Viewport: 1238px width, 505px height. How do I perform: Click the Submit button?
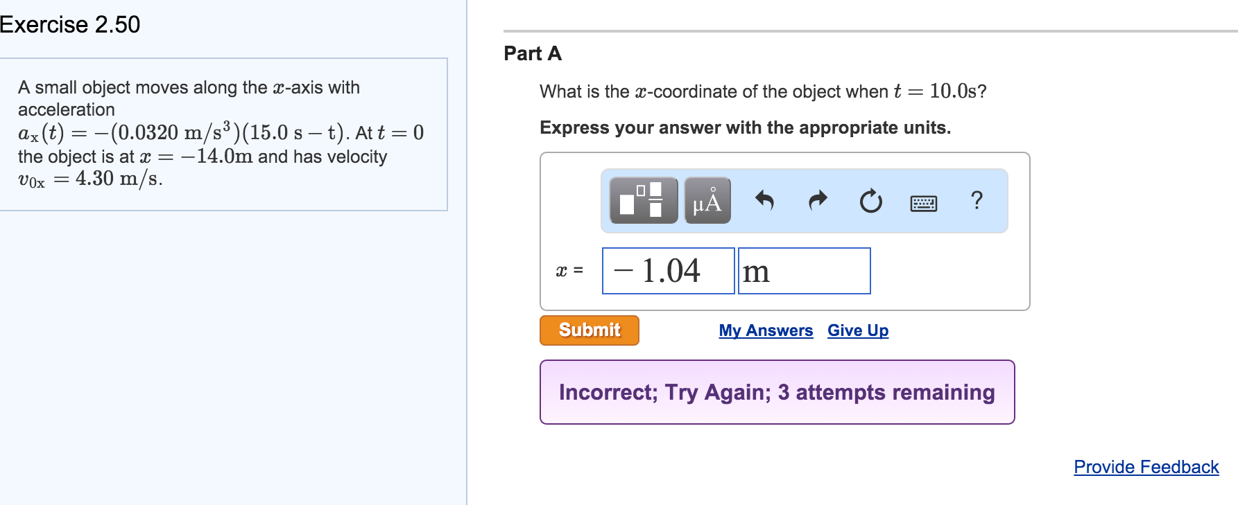tap(589, 330)
